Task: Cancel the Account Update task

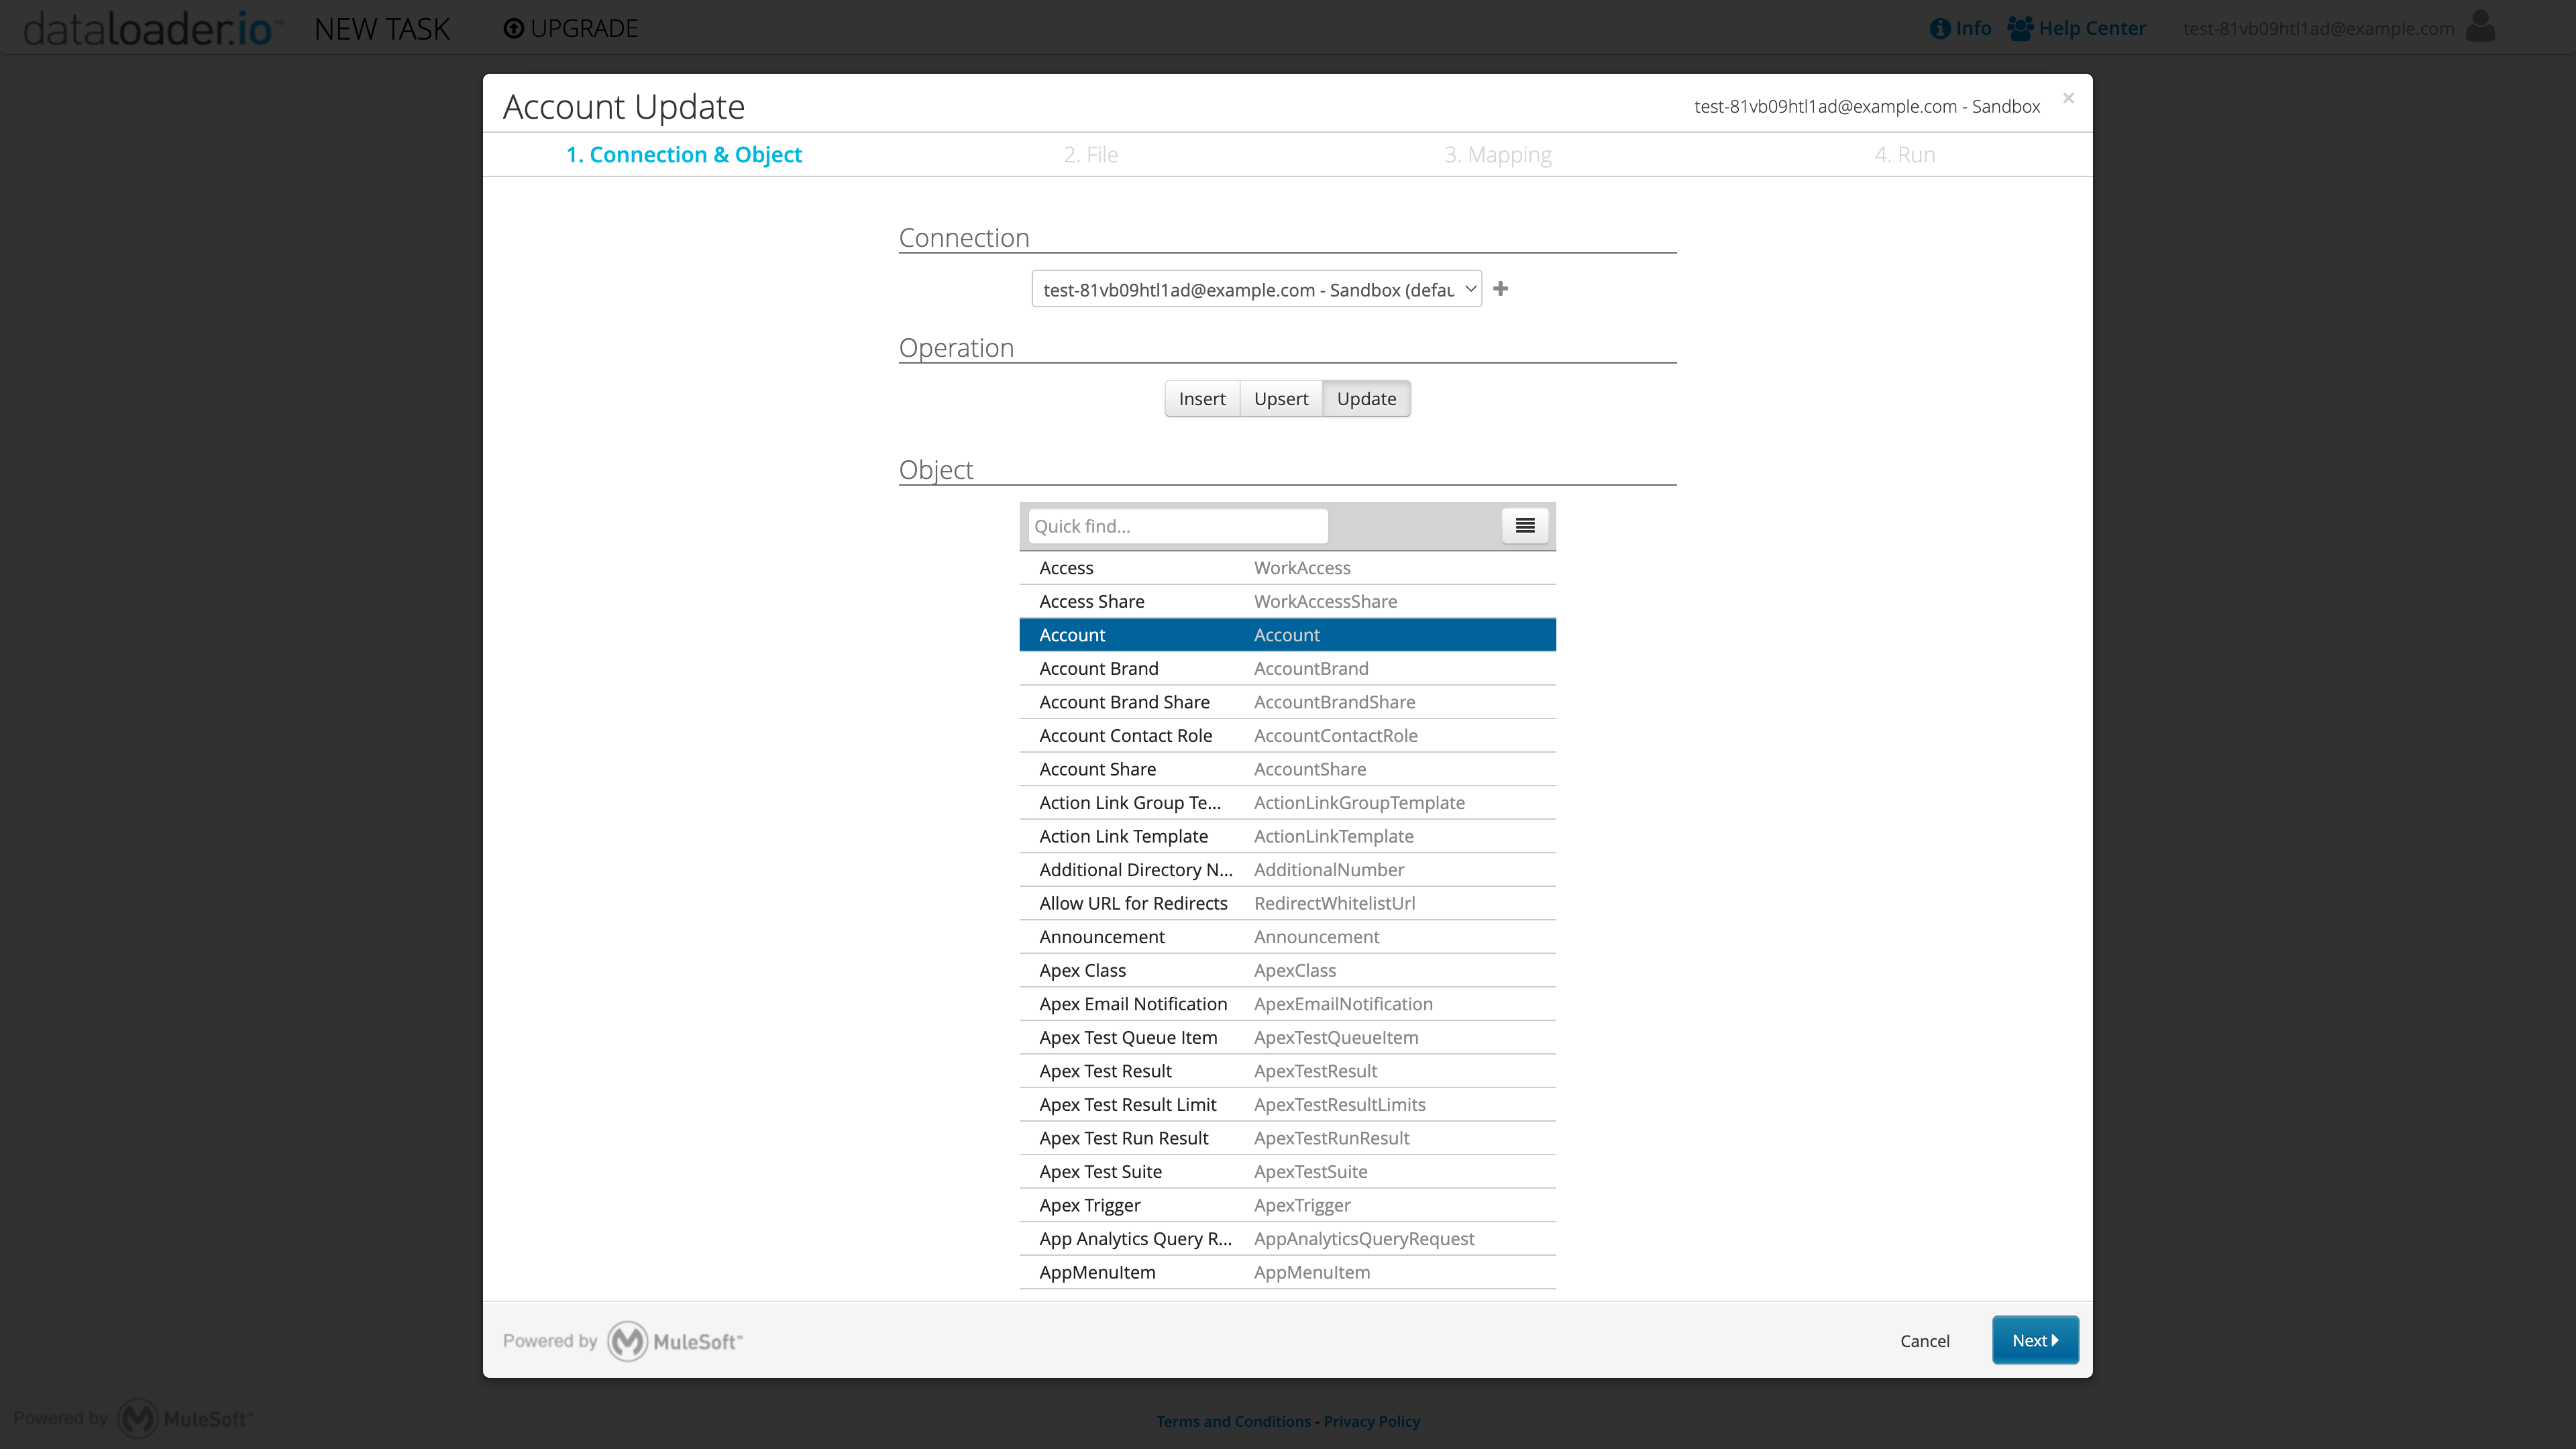Action: pyautogui.click(x=1924, y=1340)
